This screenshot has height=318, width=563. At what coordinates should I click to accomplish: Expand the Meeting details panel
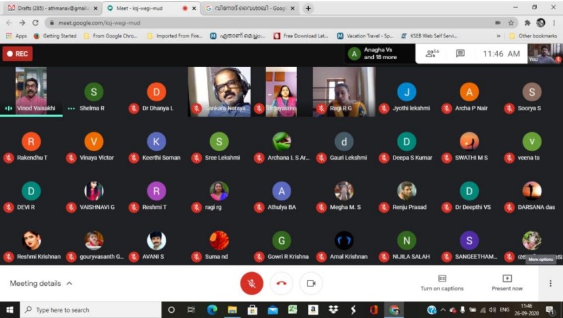41,283
